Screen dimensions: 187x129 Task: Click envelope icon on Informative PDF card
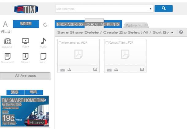tap(63, 70)
